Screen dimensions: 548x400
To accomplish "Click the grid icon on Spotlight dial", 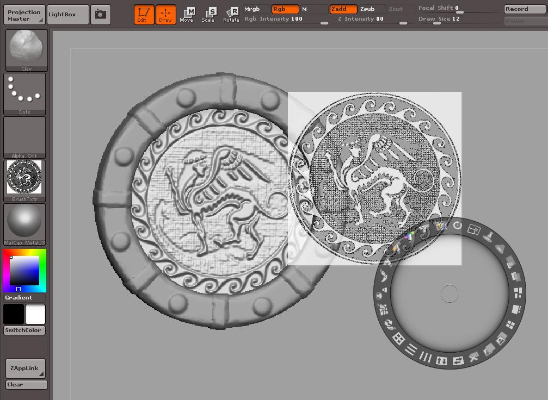I will [398, 339].
